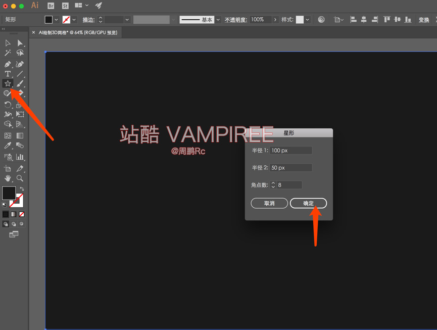Screen dimensions: 437x330
Task: Switch to Draw Behind mode
Action: click(14, 224)
